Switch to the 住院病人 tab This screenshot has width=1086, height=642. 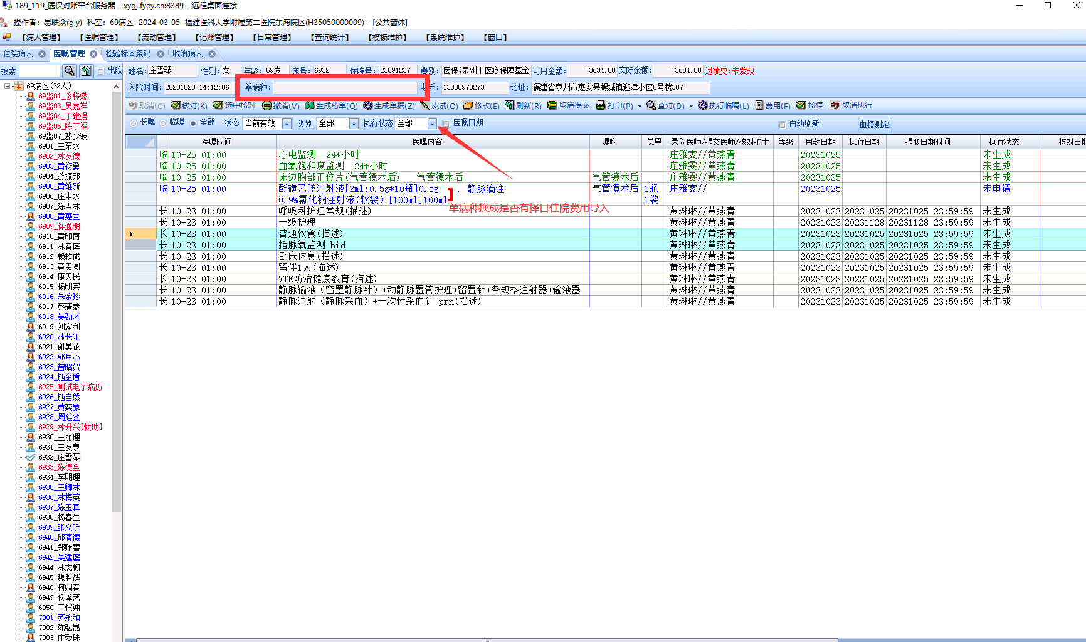[x=18, y=54]
